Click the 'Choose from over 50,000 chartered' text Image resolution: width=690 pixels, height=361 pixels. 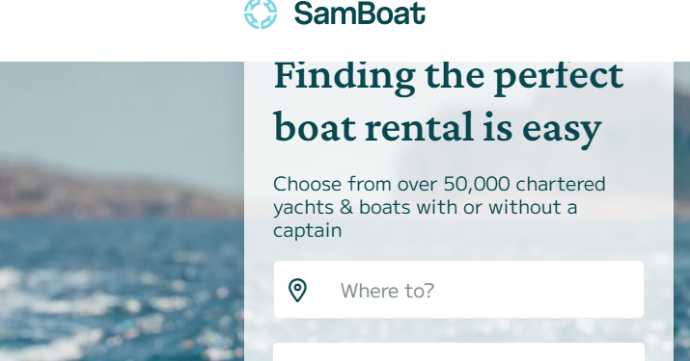tap(439, 184)
